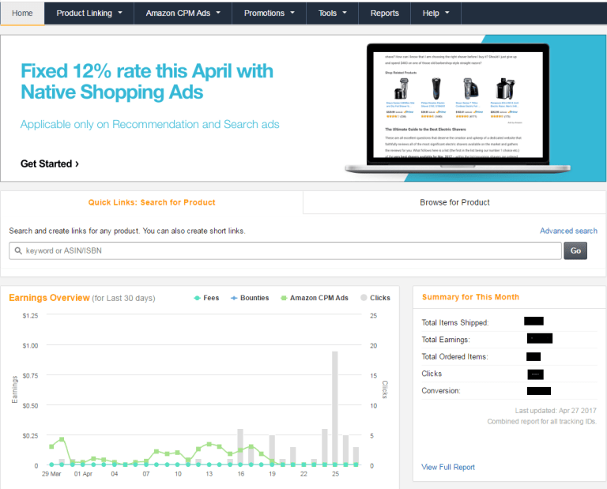Click the Clicks bar at 16
Image resolution: width=607 pixels, height=489 pixels.
tap(240, 446)
